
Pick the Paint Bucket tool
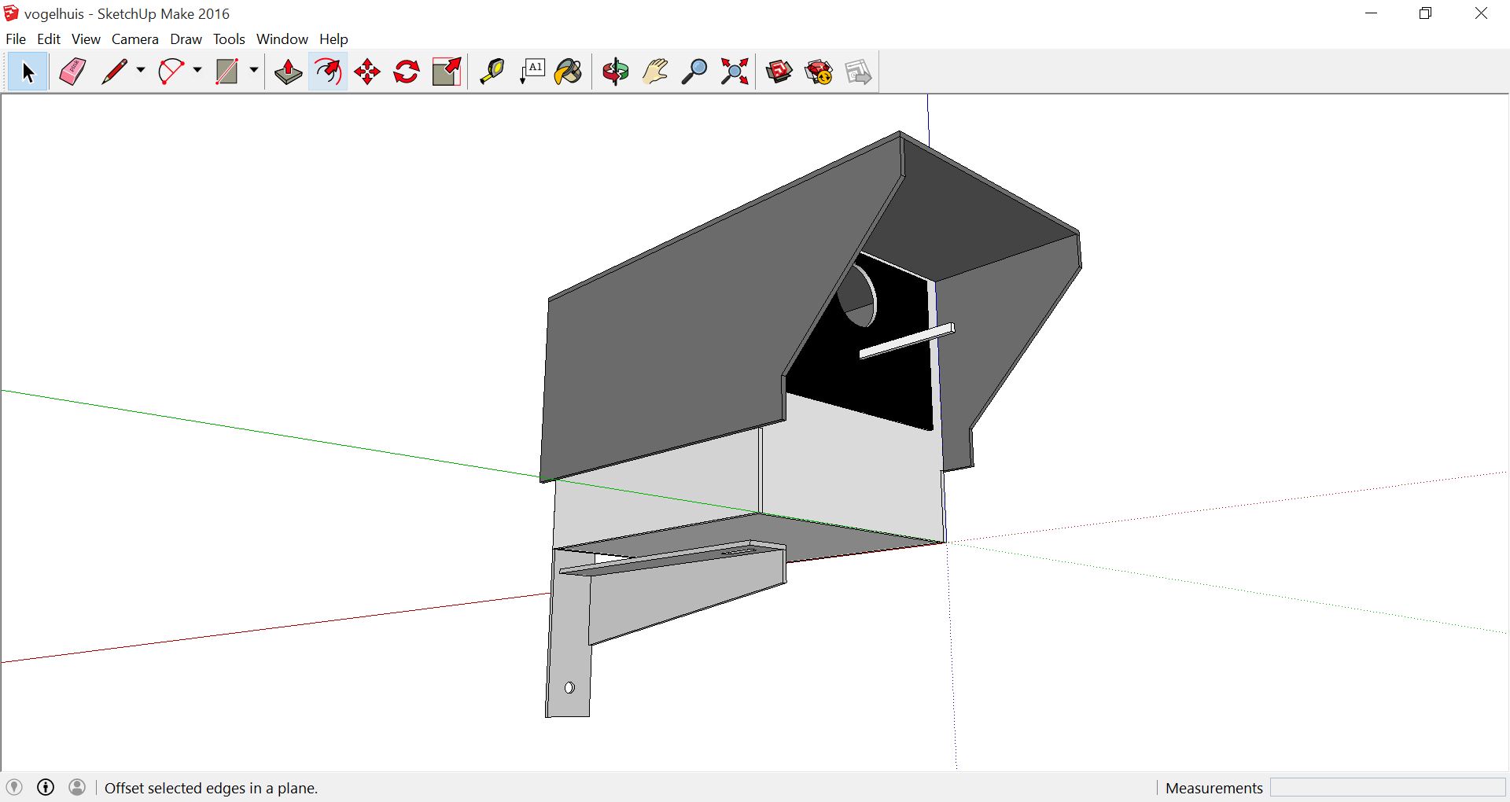pos(569,72)
